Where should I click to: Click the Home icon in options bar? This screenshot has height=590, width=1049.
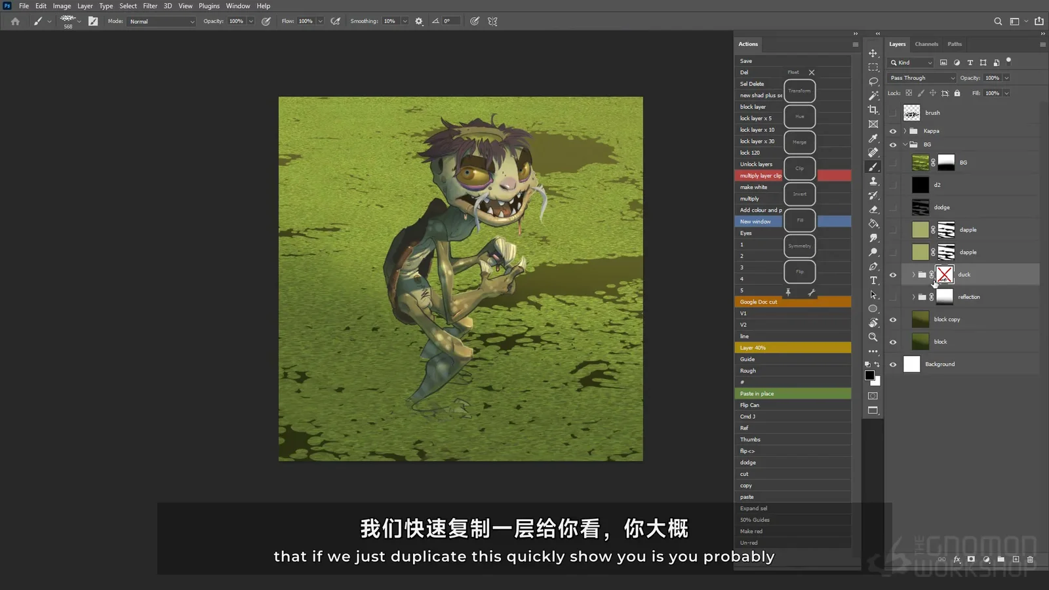pos(15,21)
